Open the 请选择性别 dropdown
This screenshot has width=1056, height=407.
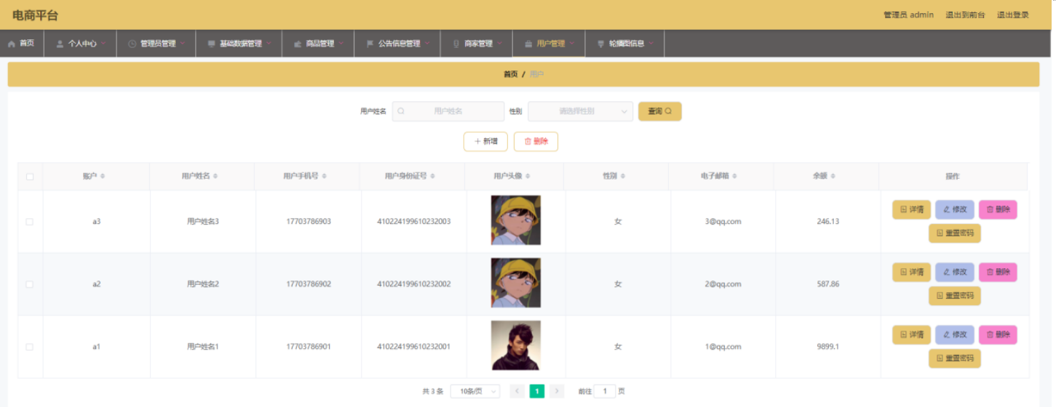(580, 111)
